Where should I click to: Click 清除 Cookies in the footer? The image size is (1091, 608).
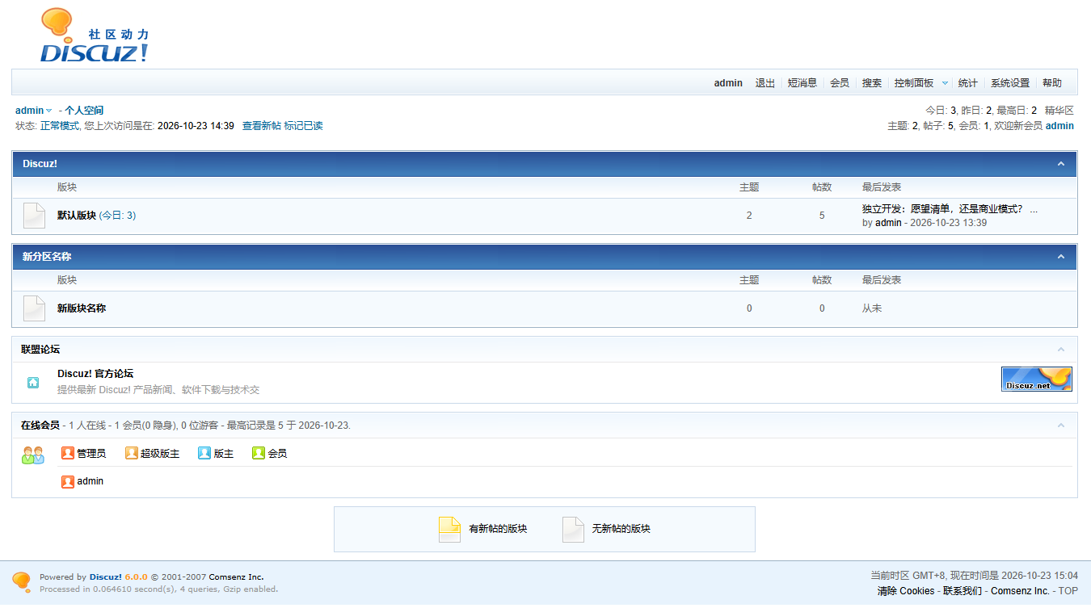pyautogui.click(x=906, y=591)
